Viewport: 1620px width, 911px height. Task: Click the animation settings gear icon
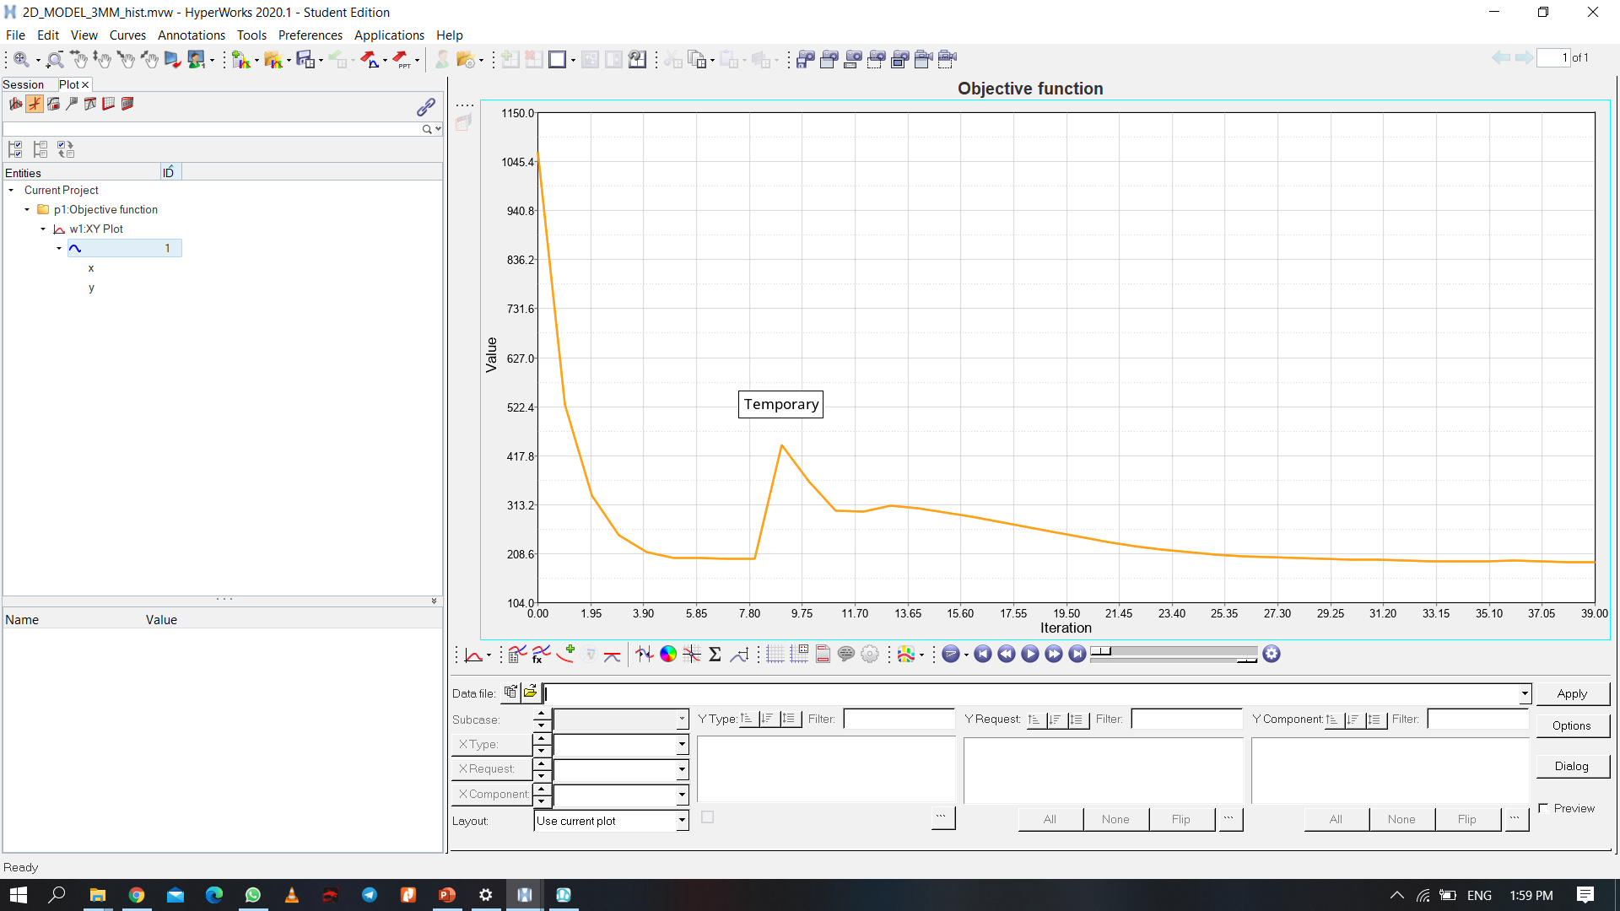click(x=1272, y=654)
